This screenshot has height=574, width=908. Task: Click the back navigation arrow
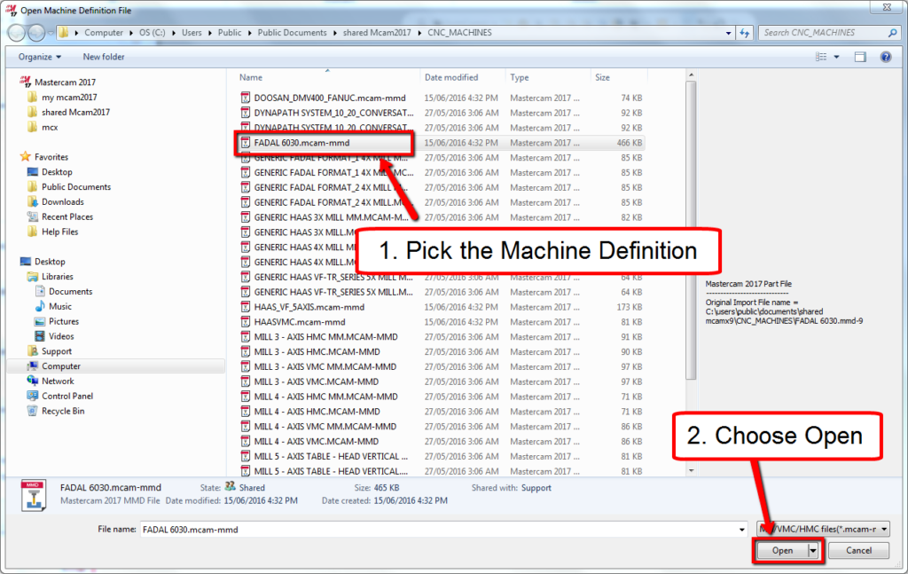click(17, 33)
